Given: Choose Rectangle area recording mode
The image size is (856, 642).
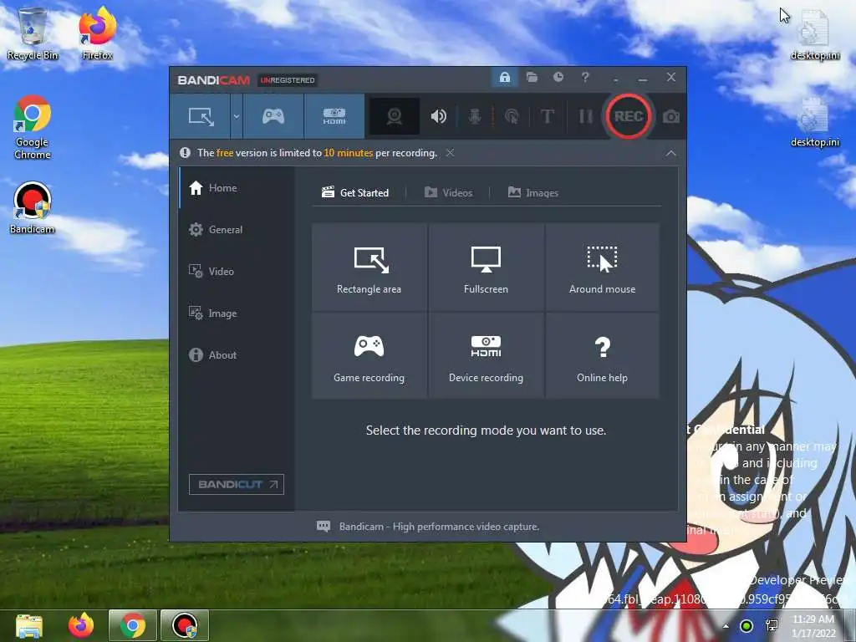Looking at the screenshot, I should (369, 267).
